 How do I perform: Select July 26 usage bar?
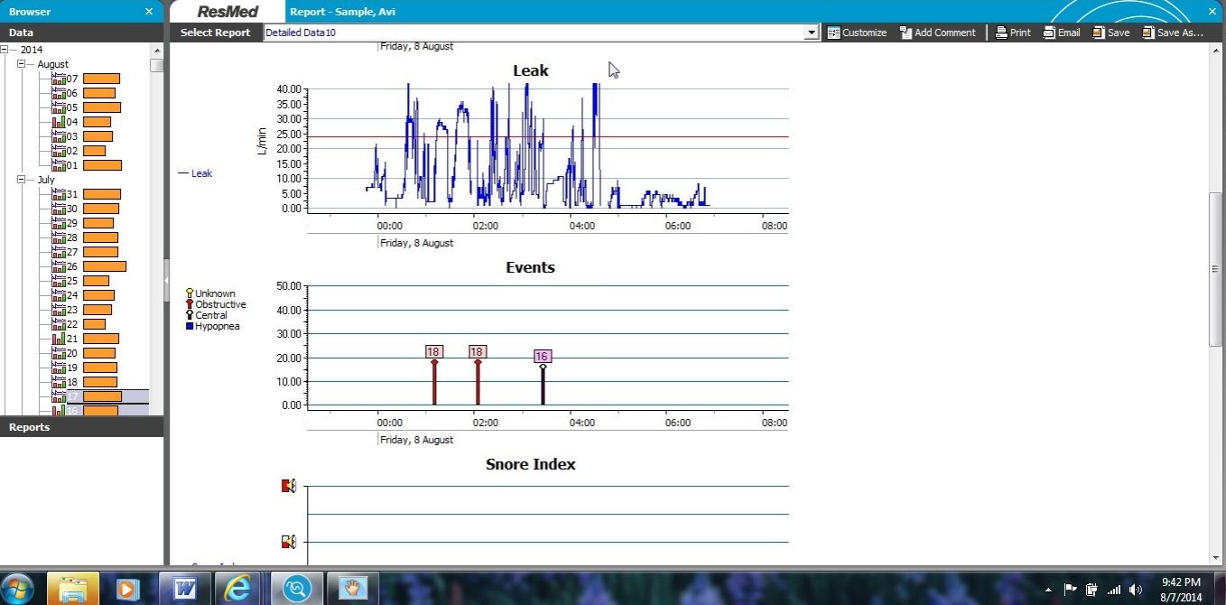(105, 266)
